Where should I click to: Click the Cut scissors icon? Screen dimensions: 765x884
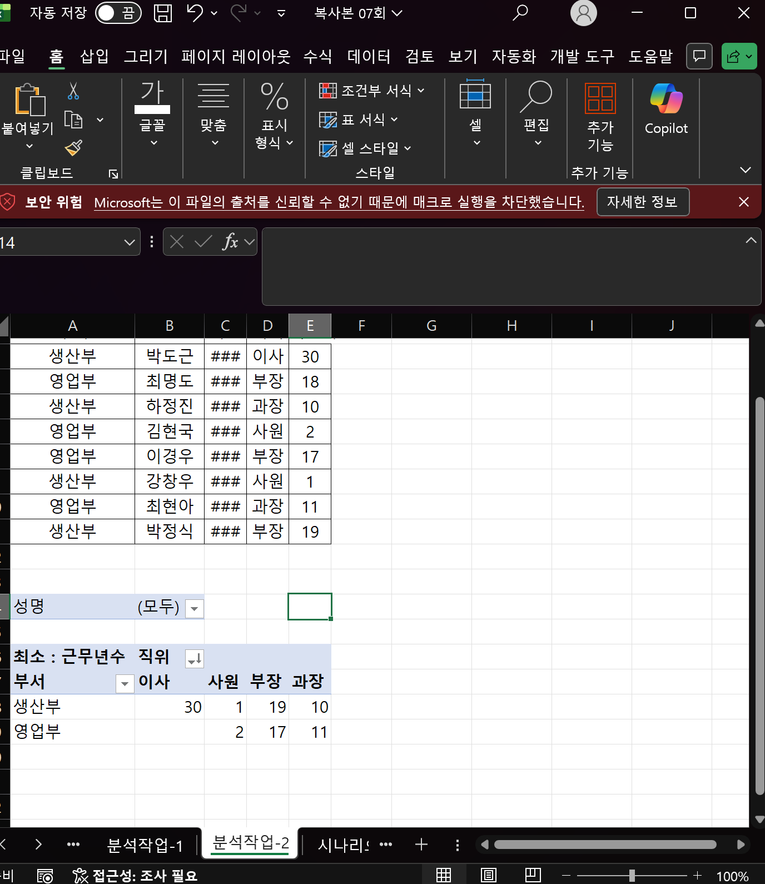click(x=73, y=91)
